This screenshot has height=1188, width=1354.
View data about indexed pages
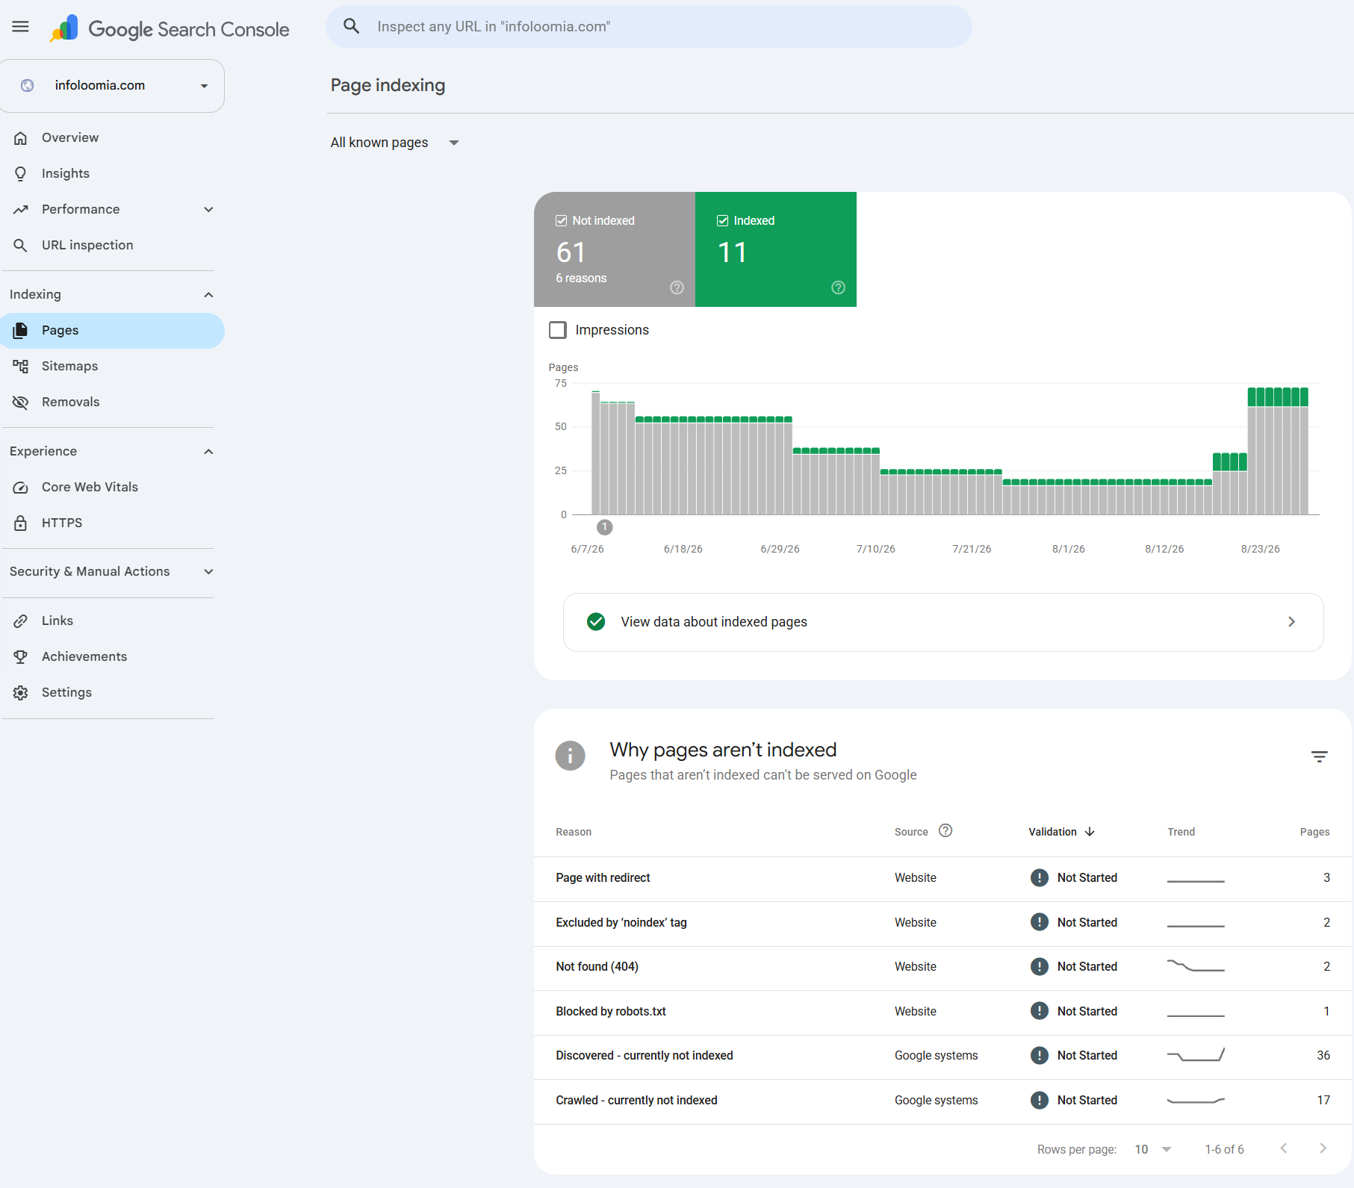[x=943, y=622]
